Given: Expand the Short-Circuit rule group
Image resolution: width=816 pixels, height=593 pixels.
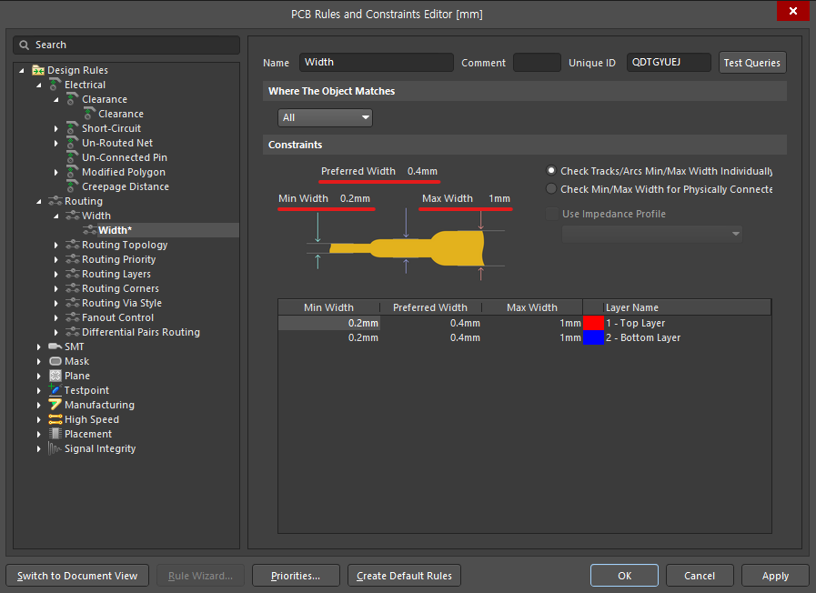Looking at the screenshot, I should pyautogui.click(x=56, y=128).
